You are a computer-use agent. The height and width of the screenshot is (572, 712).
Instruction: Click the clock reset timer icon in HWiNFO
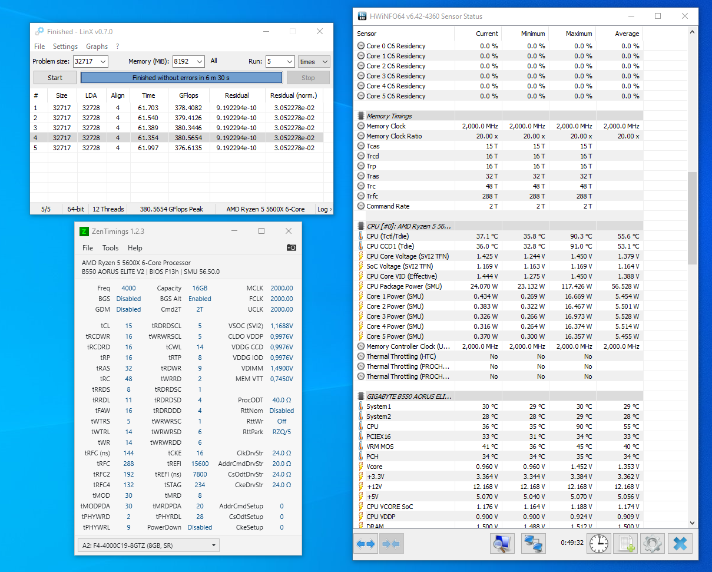pyautogui.click(x=599, y=544)
